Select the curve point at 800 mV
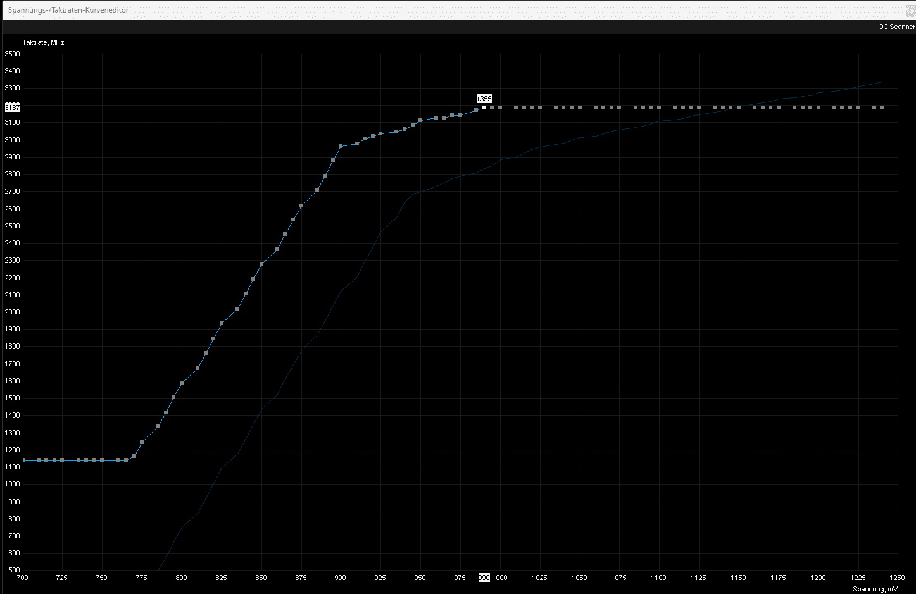The width and height of the screenshot is (916, 594). click(x=182, y=383)
